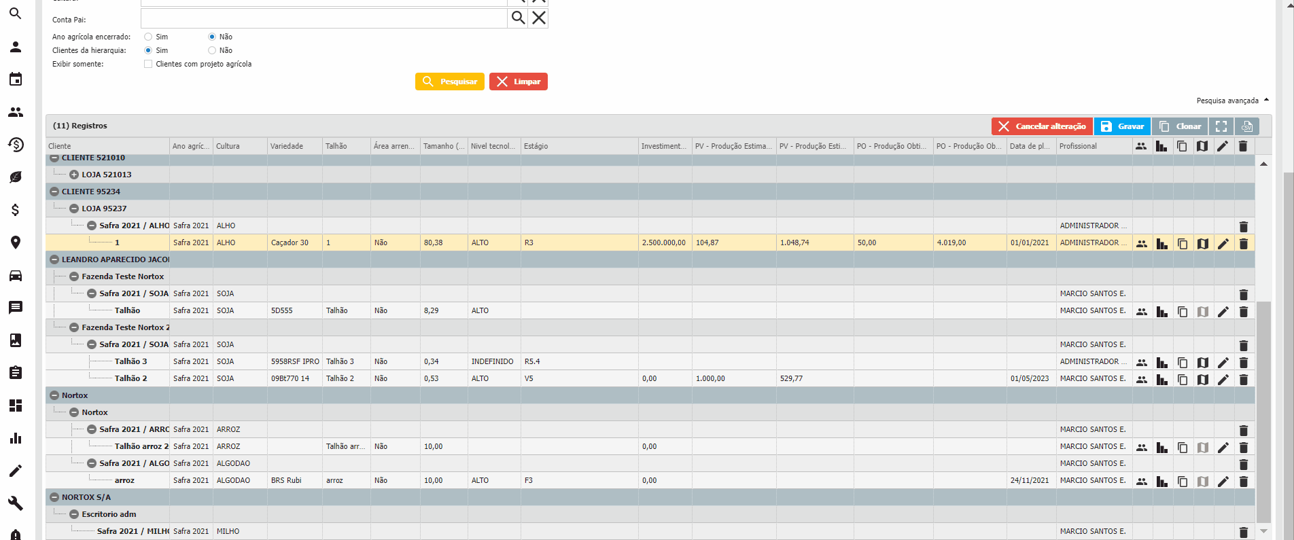
Task: Click the Limpar button
Action: pos(519,82)
